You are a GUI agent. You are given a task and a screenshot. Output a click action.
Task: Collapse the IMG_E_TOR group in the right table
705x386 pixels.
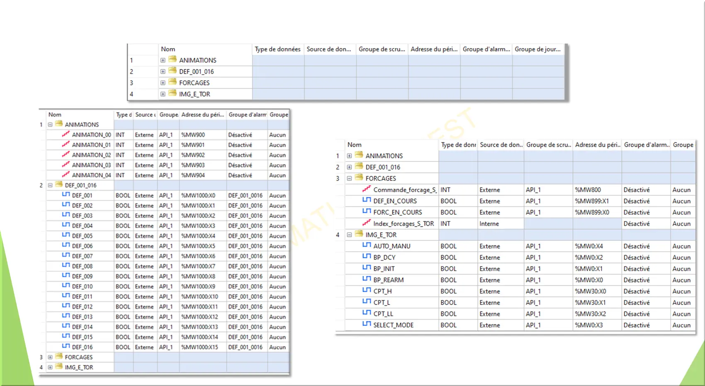coord(349,235)
